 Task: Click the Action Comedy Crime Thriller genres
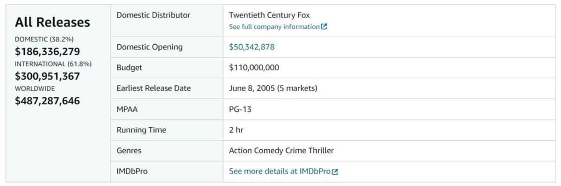[x=281, y=151]
